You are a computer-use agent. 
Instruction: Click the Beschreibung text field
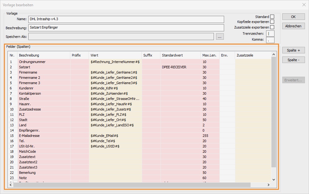tap(126, 28)
